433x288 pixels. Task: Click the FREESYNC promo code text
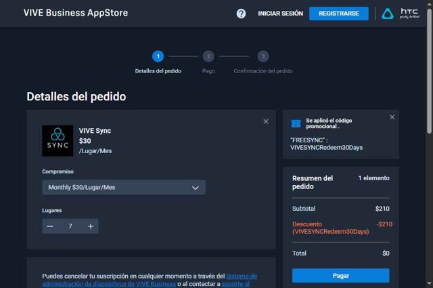click(326, 144)
